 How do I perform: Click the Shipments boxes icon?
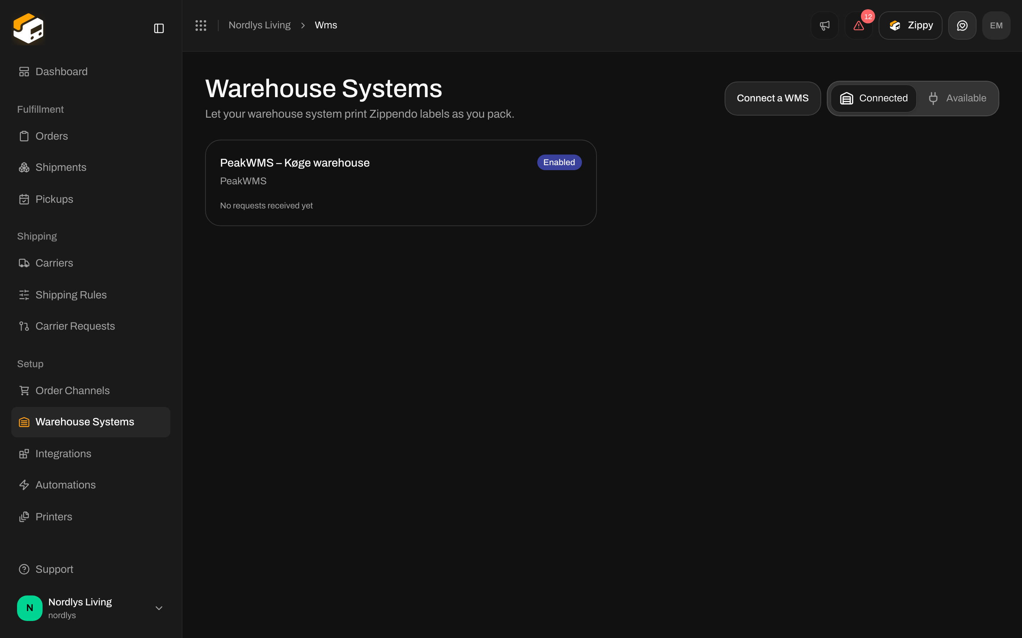click(24, 168)
